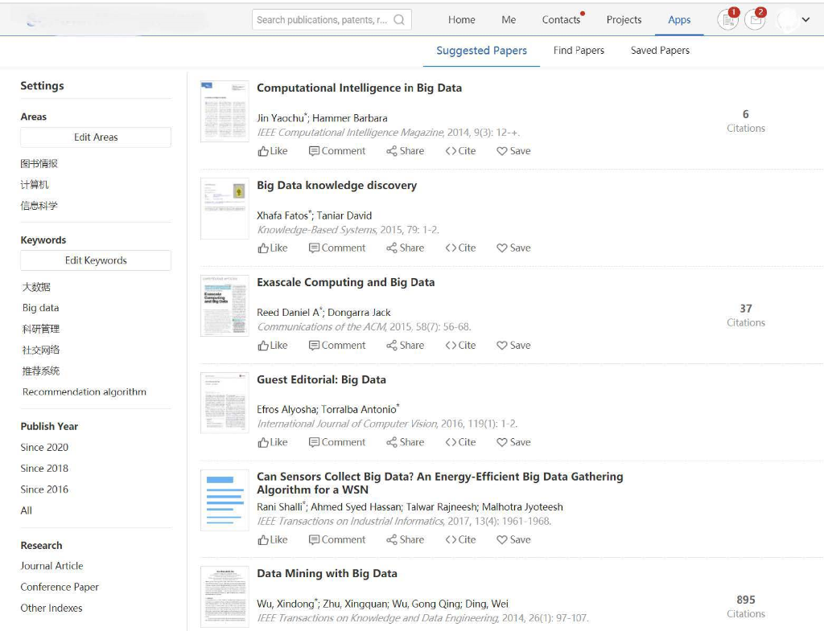This screenshot has height=631, width=824.
Task: Filter research type by Conference Paper
Action: (60, 588)
